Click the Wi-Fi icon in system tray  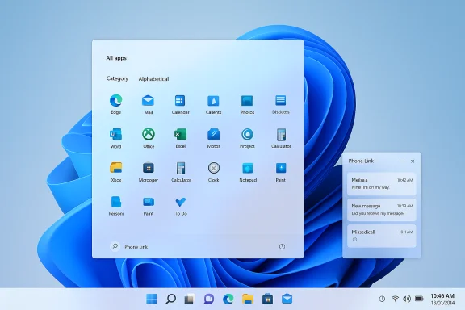tap(395, 299)
